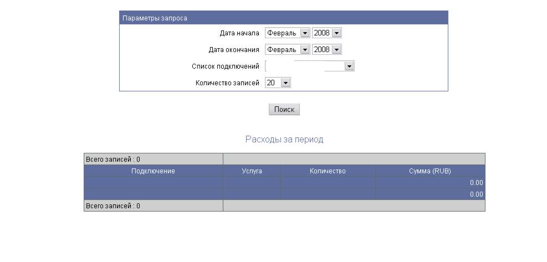Viewport: 547px width, 262px height.
Task: Click the Сумма (RUB) column header
Action: 430,171
